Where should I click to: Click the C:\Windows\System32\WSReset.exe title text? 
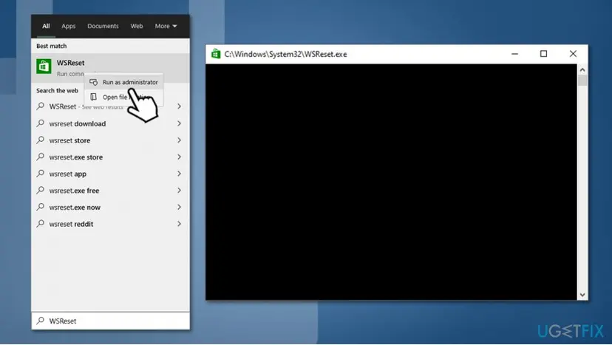click(x=286, y=54)
